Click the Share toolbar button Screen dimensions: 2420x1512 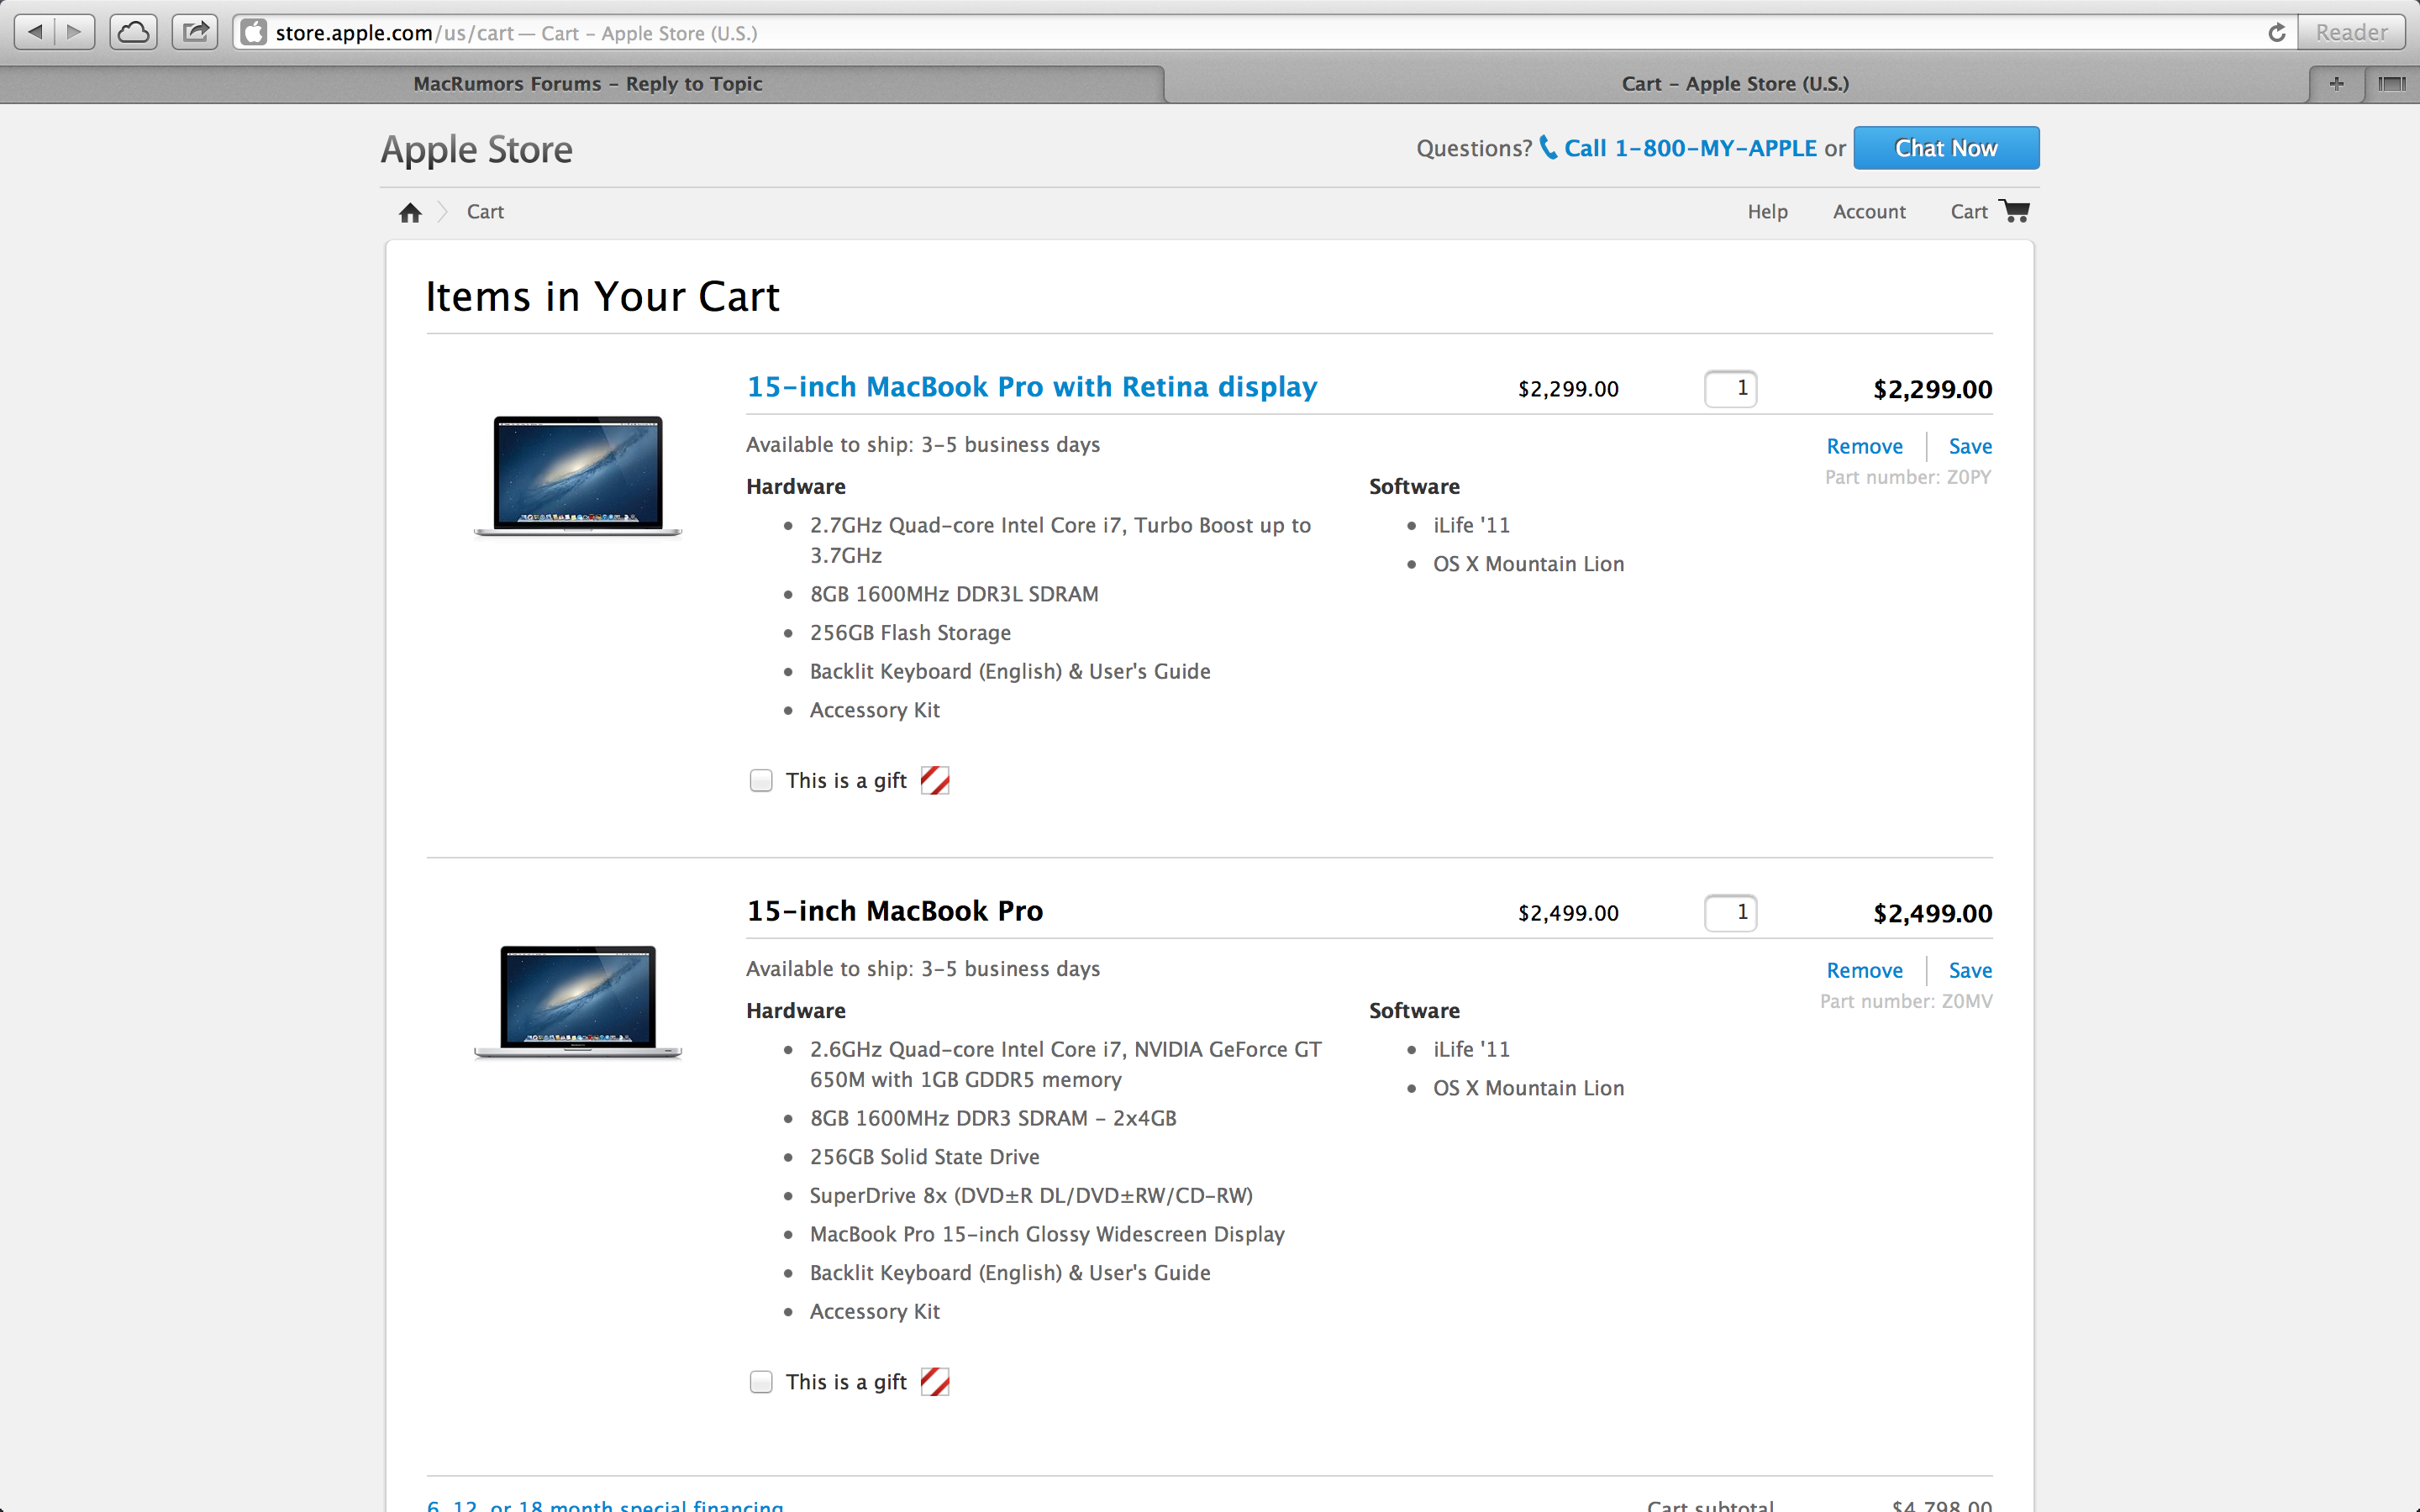[195, 33]
